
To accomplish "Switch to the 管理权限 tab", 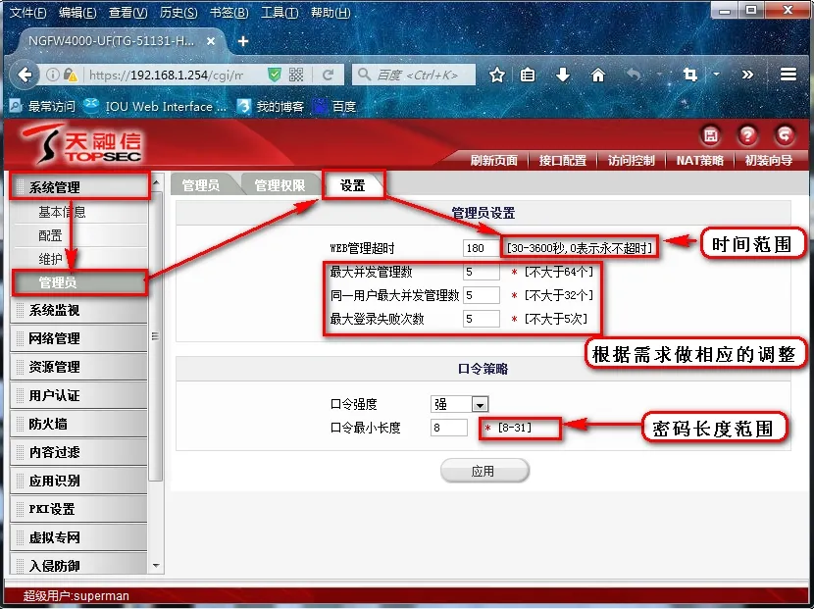I will (x=280, y=185).
